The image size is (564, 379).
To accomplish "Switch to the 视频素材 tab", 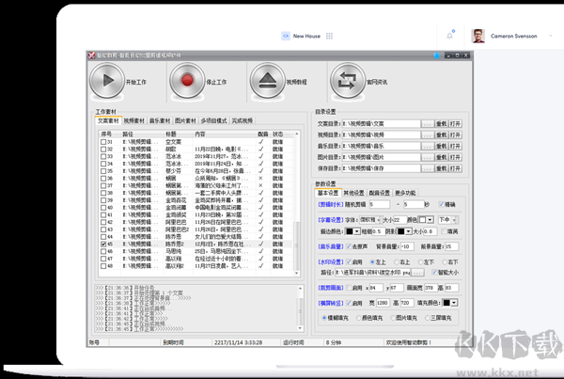I will point(133,121).
